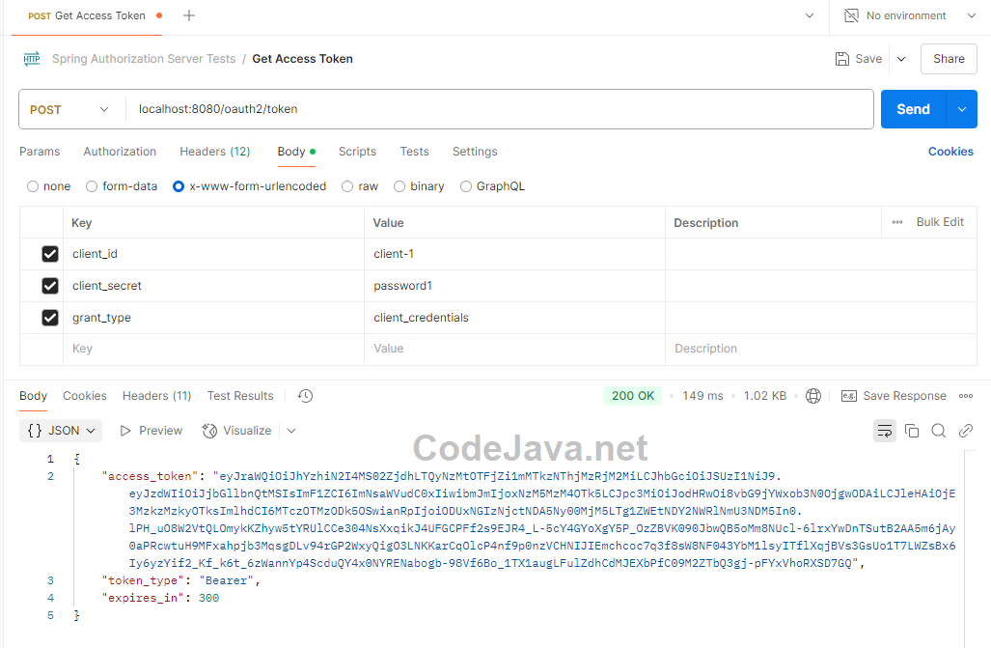Click the client-1 value cell
991x648 pixels.
[514, 254]
